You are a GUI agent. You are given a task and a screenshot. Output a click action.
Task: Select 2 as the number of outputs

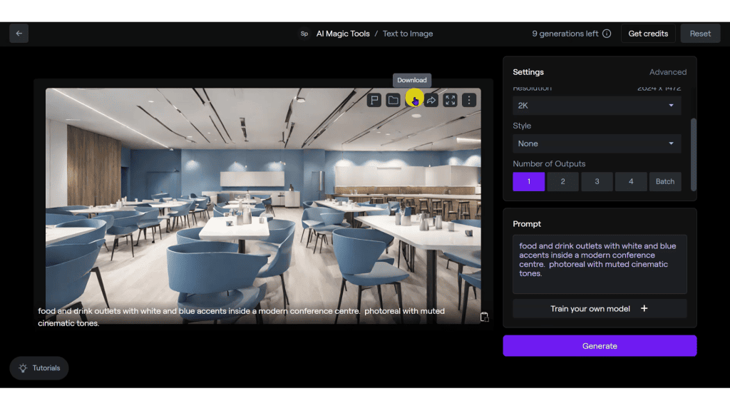click(x=562, y=181)
